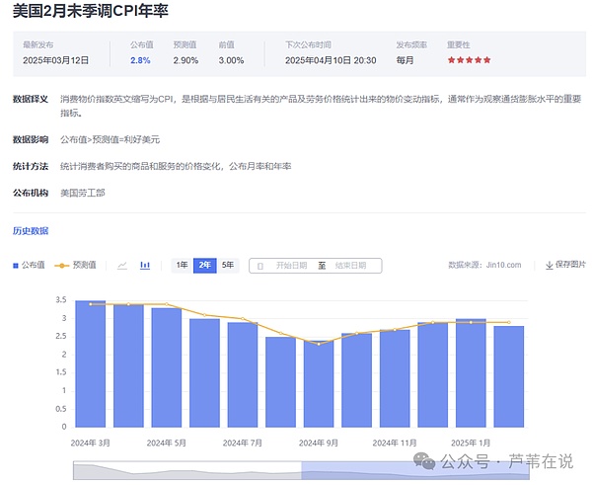The height and width of the screenshot is (485, 592).
Task: Select the 5年 time range
Action: coord(228,265)
